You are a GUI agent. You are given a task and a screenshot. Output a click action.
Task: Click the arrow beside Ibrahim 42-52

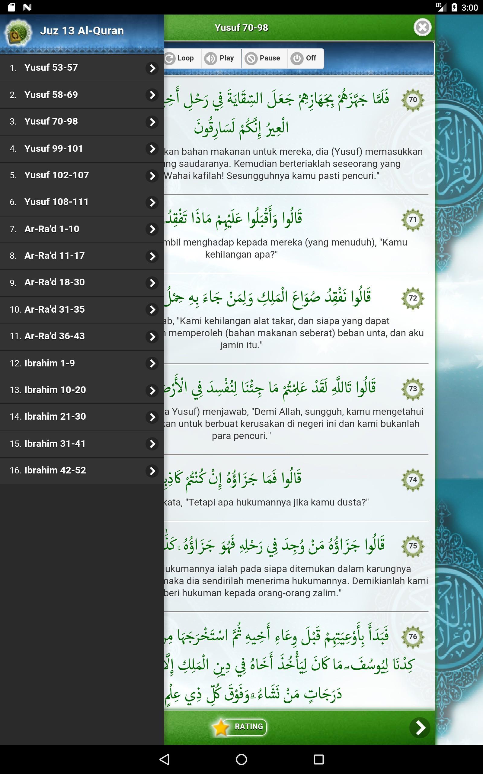pos(152,471)
